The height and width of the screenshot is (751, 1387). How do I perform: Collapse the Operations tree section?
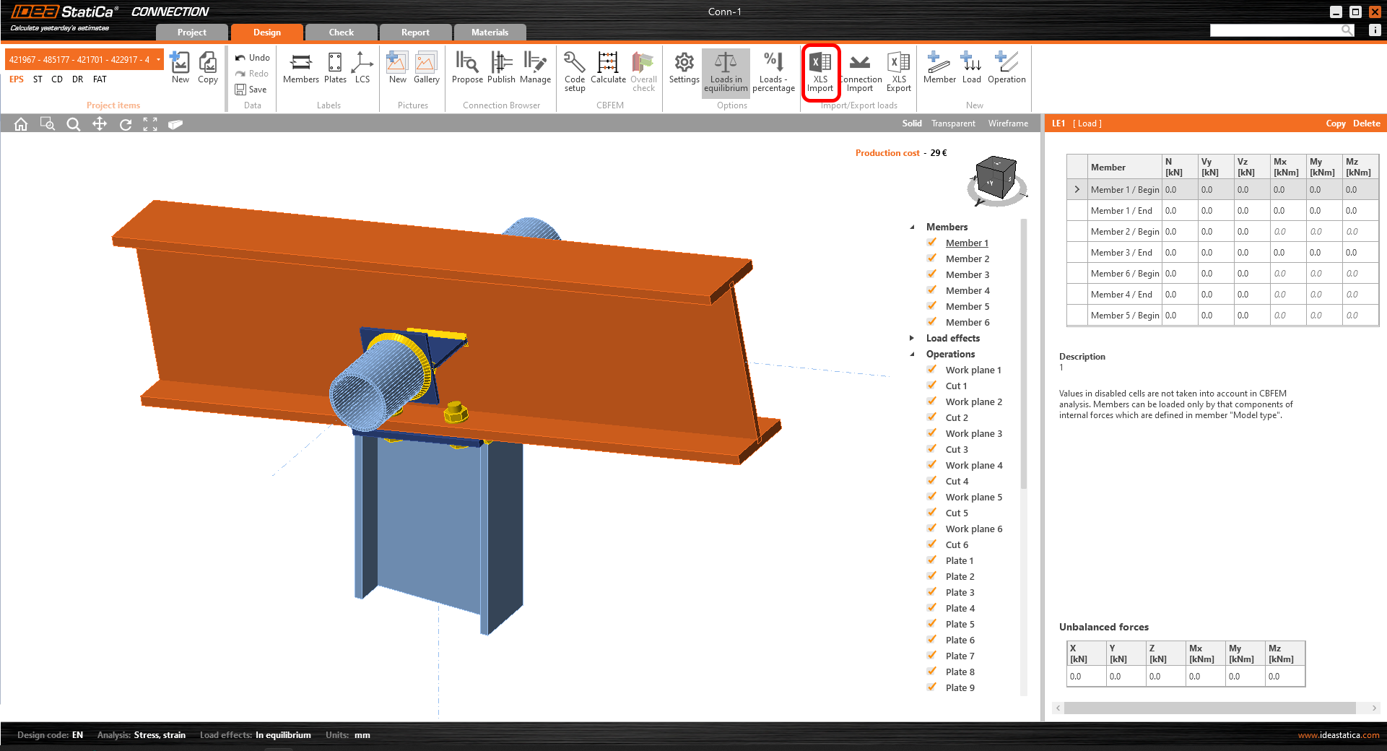point(911,353)
